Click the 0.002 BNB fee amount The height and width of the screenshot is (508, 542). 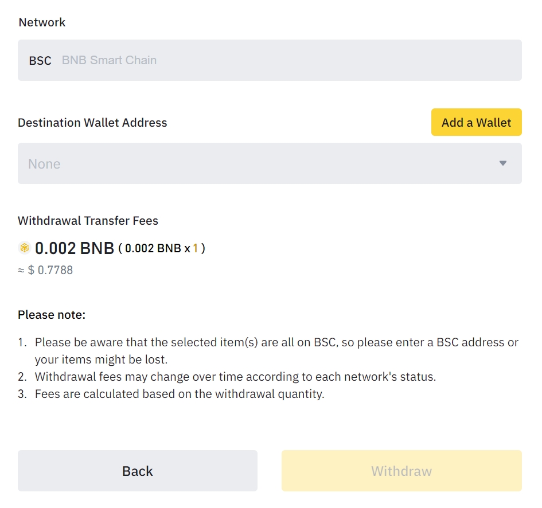tap(75, 248)
